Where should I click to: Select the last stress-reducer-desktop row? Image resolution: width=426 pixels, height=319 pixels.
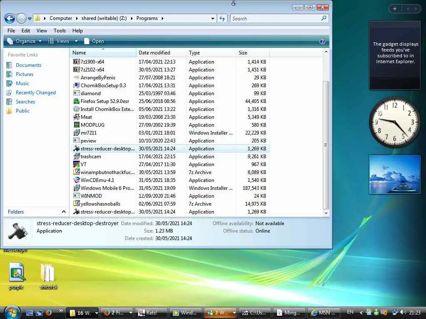170,211
